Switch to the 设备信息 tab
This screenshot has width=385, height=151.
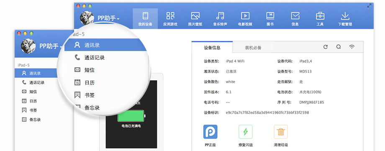tap(212, 48)
